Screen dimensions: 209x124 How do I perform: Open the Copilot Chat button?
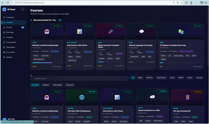tap(204, 3)
